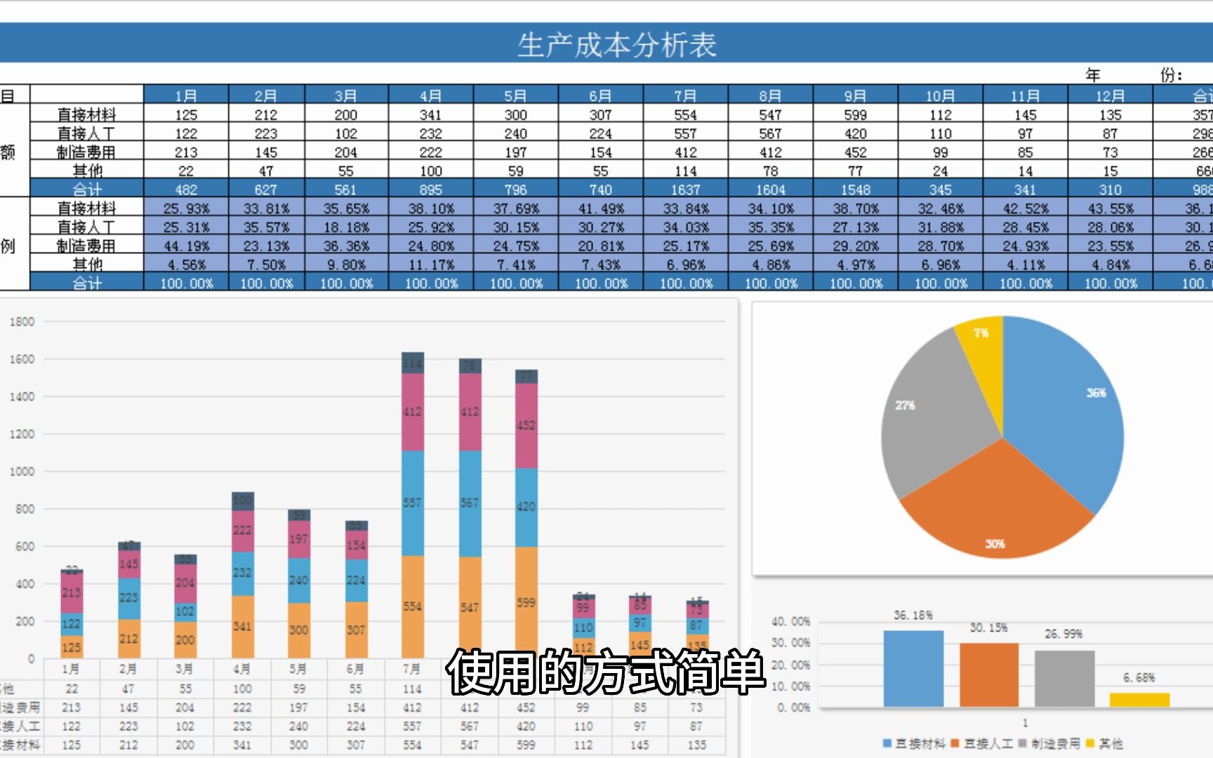
Task: Select the 制造费用 legend entry below the bar chart
Action: (x=1049, y=743)
